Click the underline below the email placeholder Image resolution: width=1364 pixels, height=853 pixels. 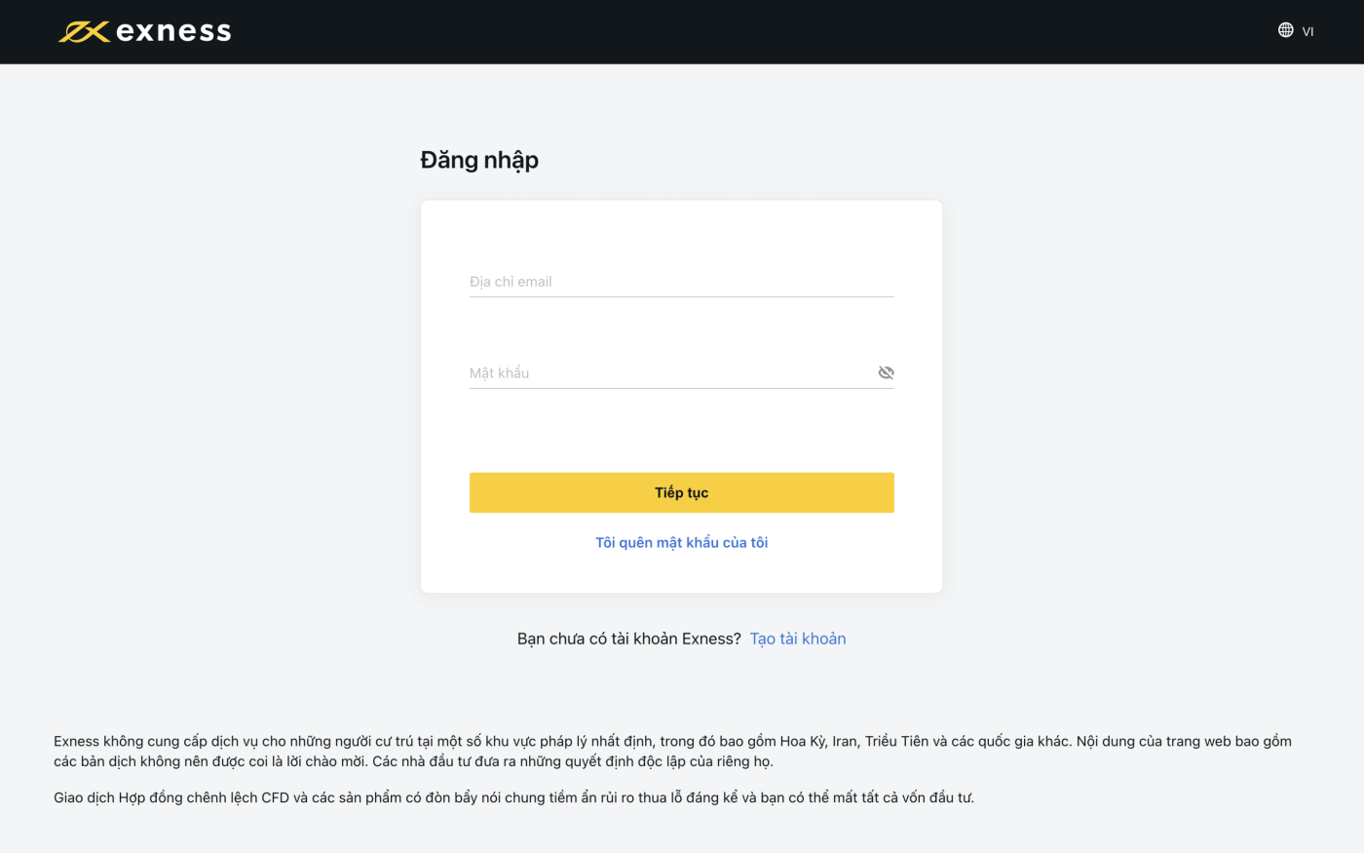[x=681, y=296]
